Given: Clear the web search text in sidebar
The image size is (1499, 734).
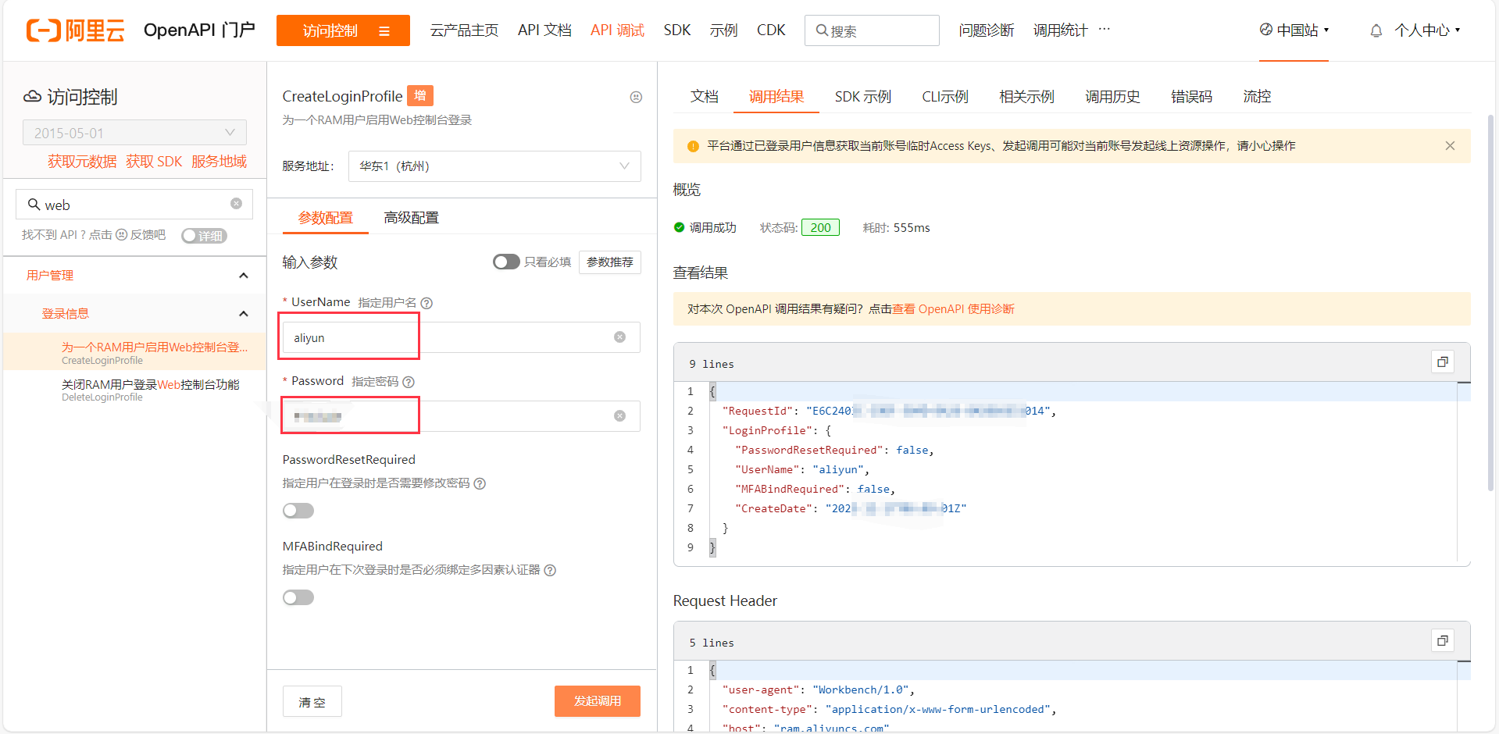Looking at the screenshot, I should tap(236, 204).
